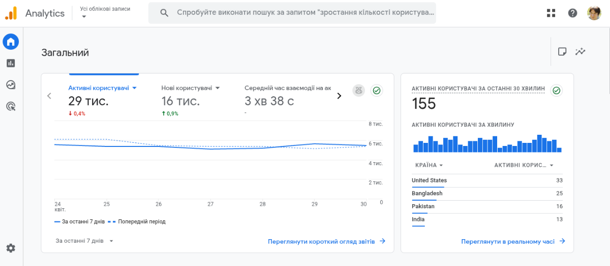Click green data quality check on chart card
Screen dimensions: 610x266
(377, 91)
